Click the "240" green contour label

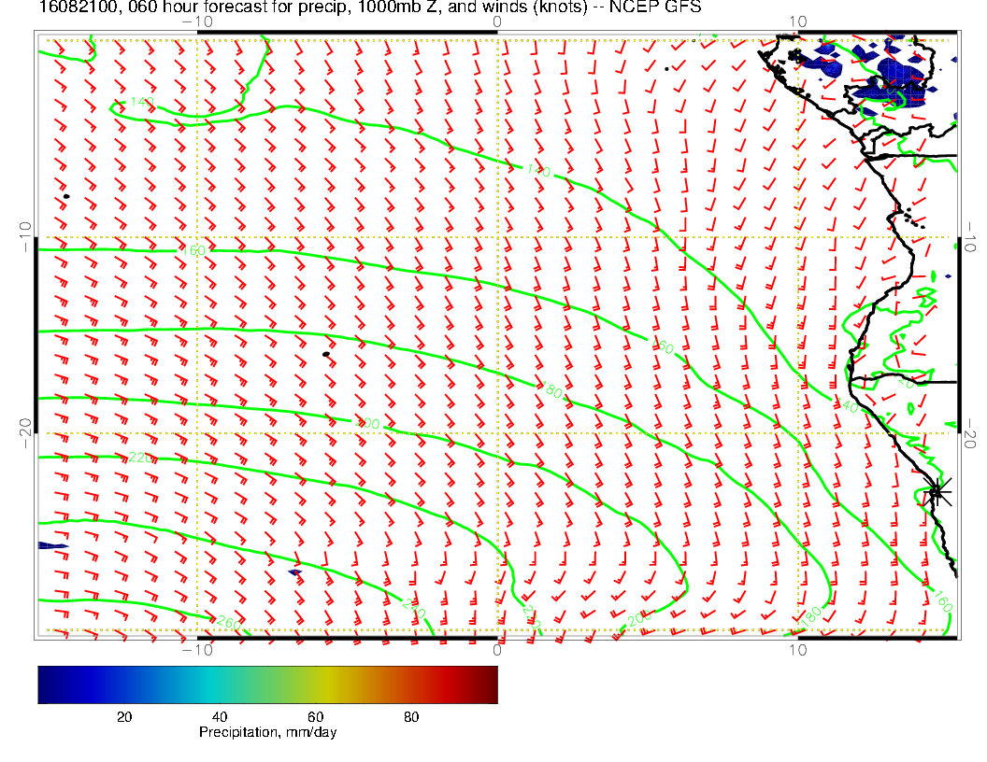413,609
